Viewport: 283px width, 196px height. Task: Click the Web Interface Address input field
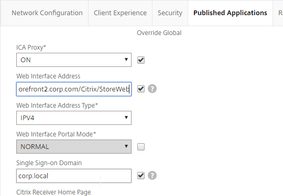[x=74, y=89]
